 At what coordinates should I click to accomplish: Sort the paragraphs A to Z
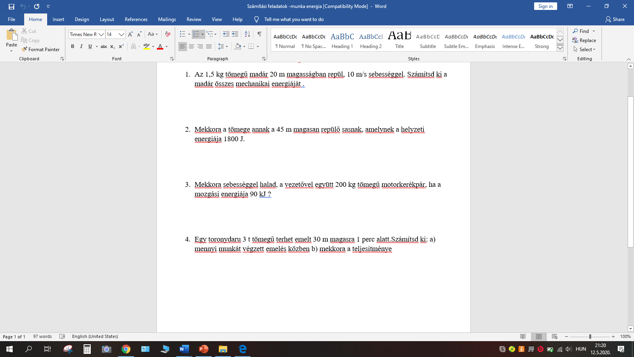point(247,34)
